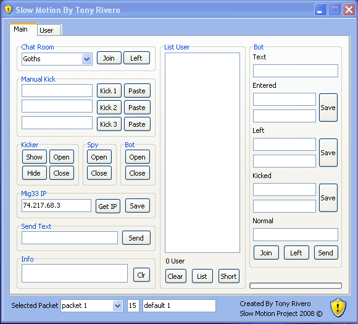358x324 pixels.
Task: Expand the Goths chat room dropdown
Action: coord(87,59)
